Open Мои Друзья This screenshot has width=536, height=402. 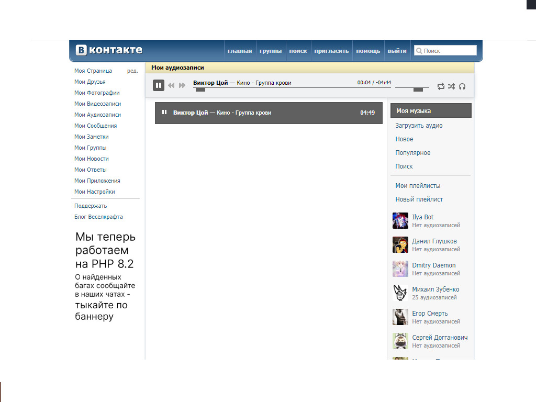point(90,82)
